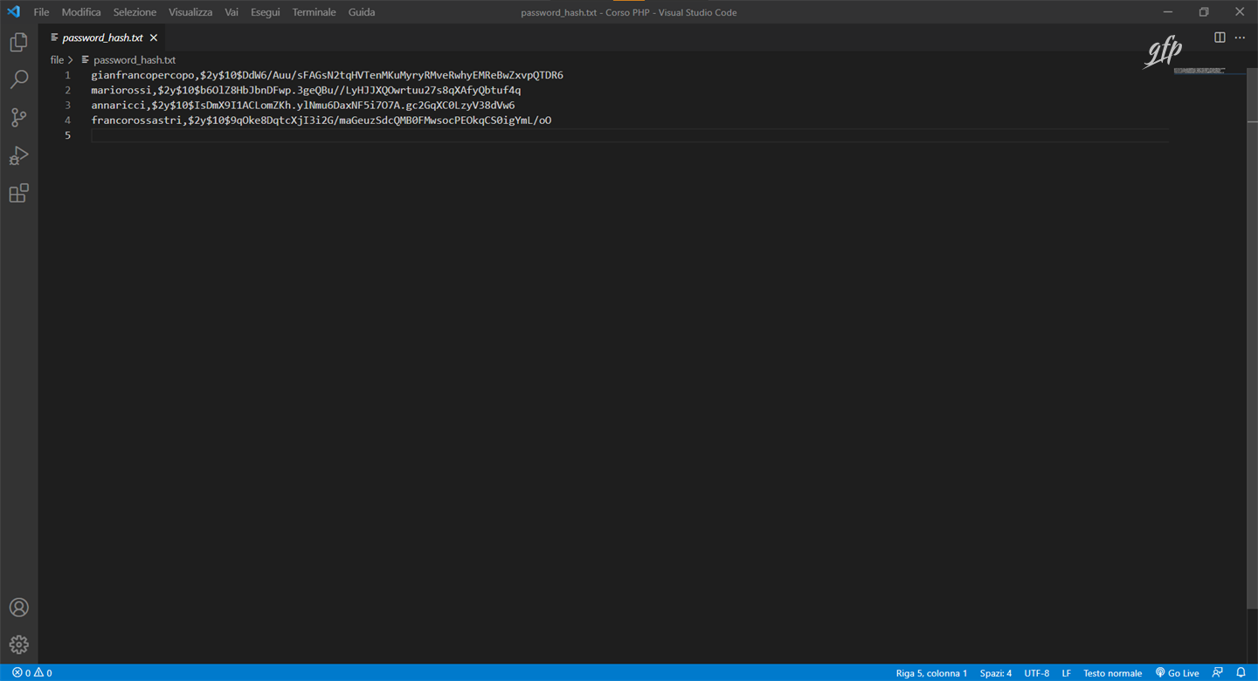This screenshot has height=681, width=1258.
Task: Change language mode 'Testo normale'
Action: click(x=1112, y=673)
